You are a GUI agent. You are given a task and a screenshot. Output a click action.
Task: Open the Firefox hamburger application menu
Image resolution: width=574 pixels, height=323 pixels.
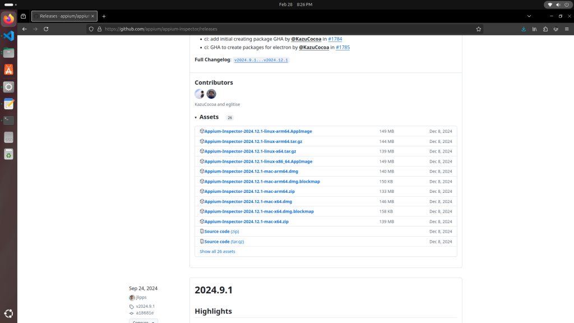566,29
